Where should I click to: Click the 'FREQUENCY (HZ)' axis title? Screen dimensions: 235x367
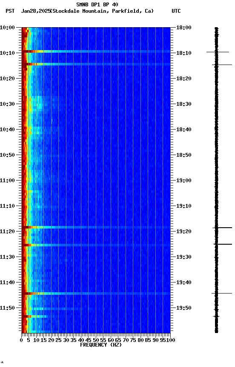pos(101,345)
